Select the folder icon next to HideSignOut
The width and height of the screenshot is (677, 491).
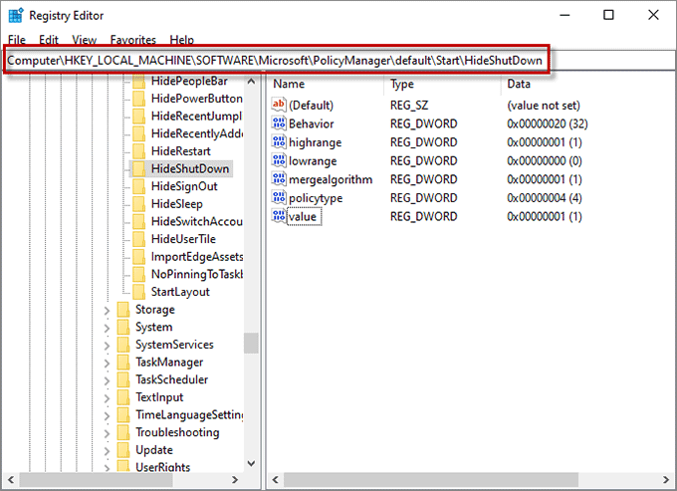[138, 186]
